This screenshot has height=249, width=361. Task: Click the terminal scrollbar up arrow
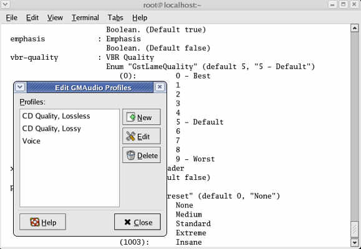click(355, 28)
